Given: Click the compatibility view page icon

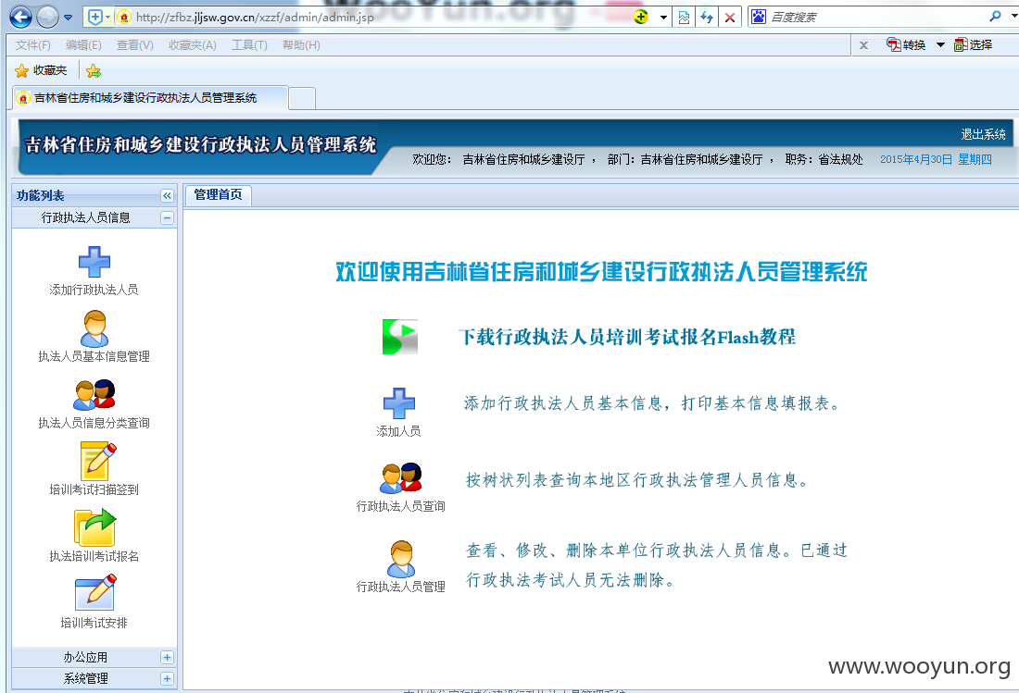Looking at the screenshot, I should click(684, 18).
